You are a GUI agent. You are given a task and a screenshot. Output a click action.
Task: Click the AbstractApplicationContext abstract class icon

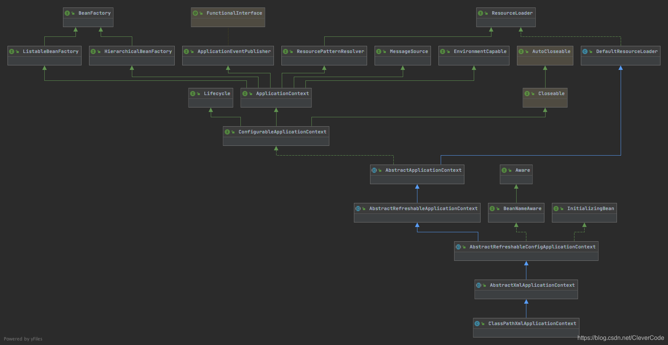click(x=374, y=170)
